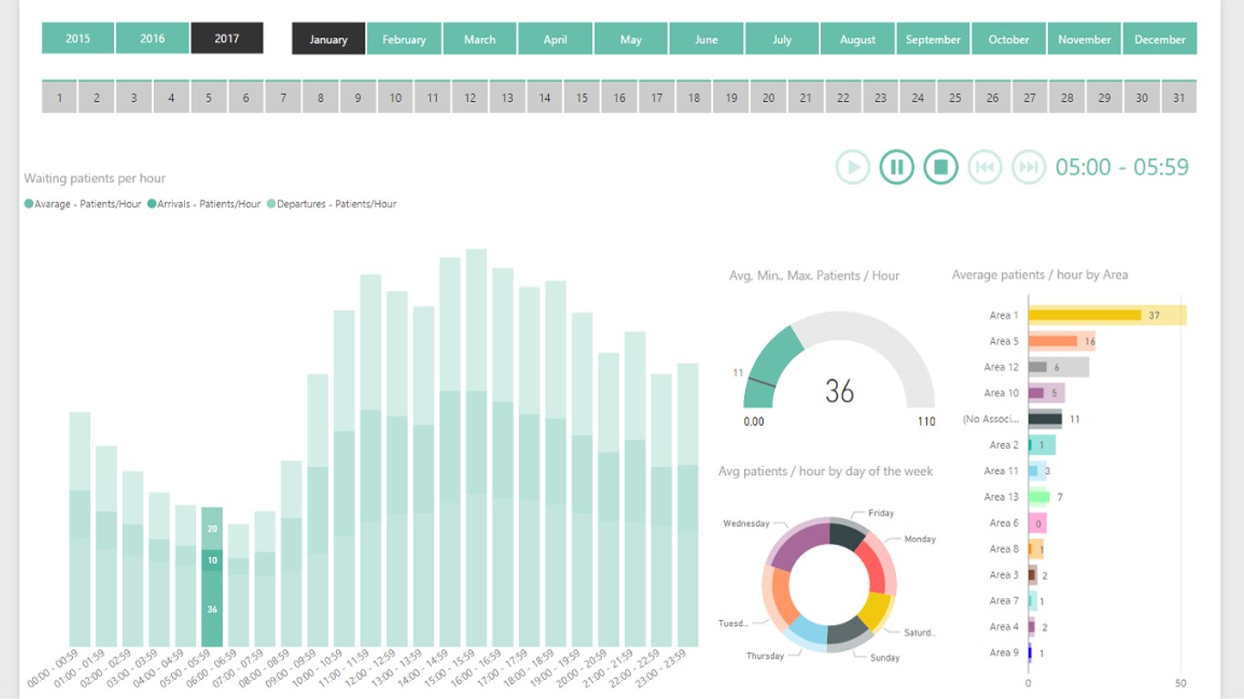Click 'Avg, Min., Max. Patients / Hour' title
This screenshot has width=1244, height=699.
point(814,275)
